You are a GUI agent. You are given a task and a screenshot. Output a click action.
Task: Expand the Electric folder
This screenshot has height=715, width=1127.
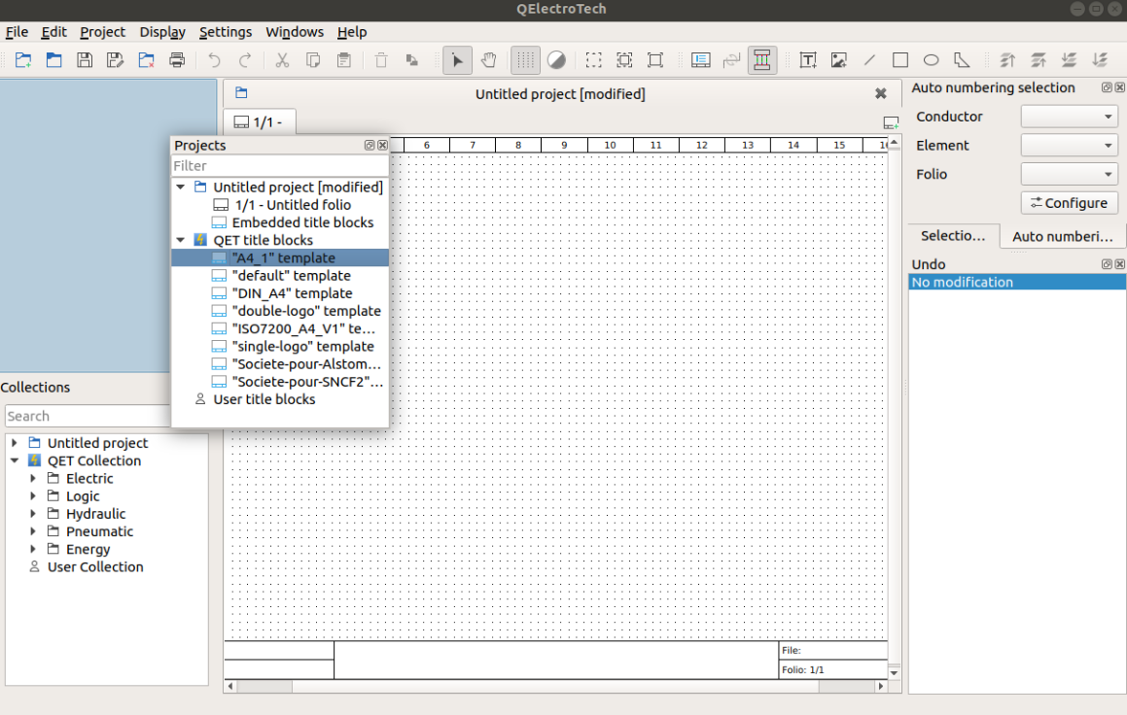click(x=33, y=478)
